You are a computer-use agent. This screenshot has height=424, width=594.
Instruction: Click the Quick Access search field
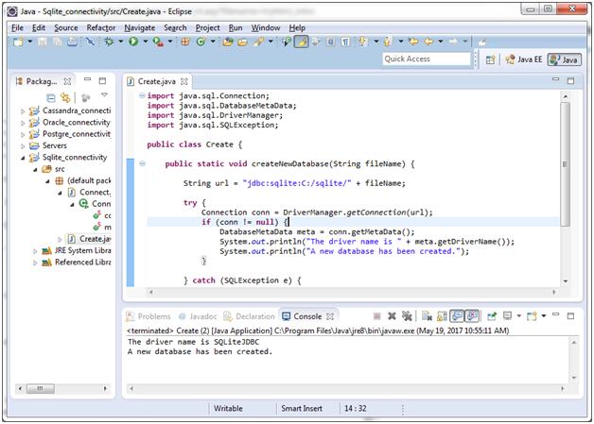[427, 59]
